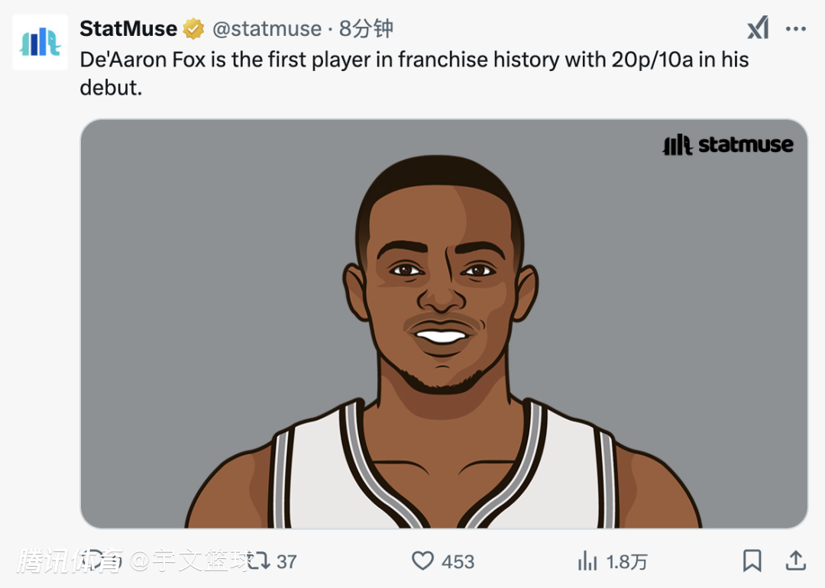Click the StatMuse display name
The height and width of the screenshot is (588, 825).
(128, 29)
